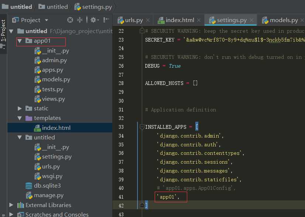This screenshot has height=217, width=305.
Task: Select __init__.py under app01
Action: (x=52, y=51)
